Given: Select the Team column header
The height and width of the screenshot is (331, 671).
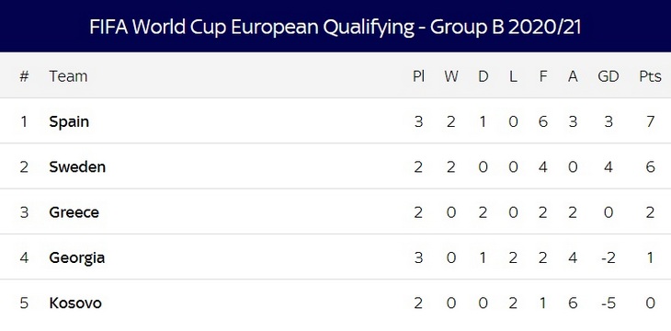Looking at the screenshot, I should pyautogui.click(x=68, y=76).
